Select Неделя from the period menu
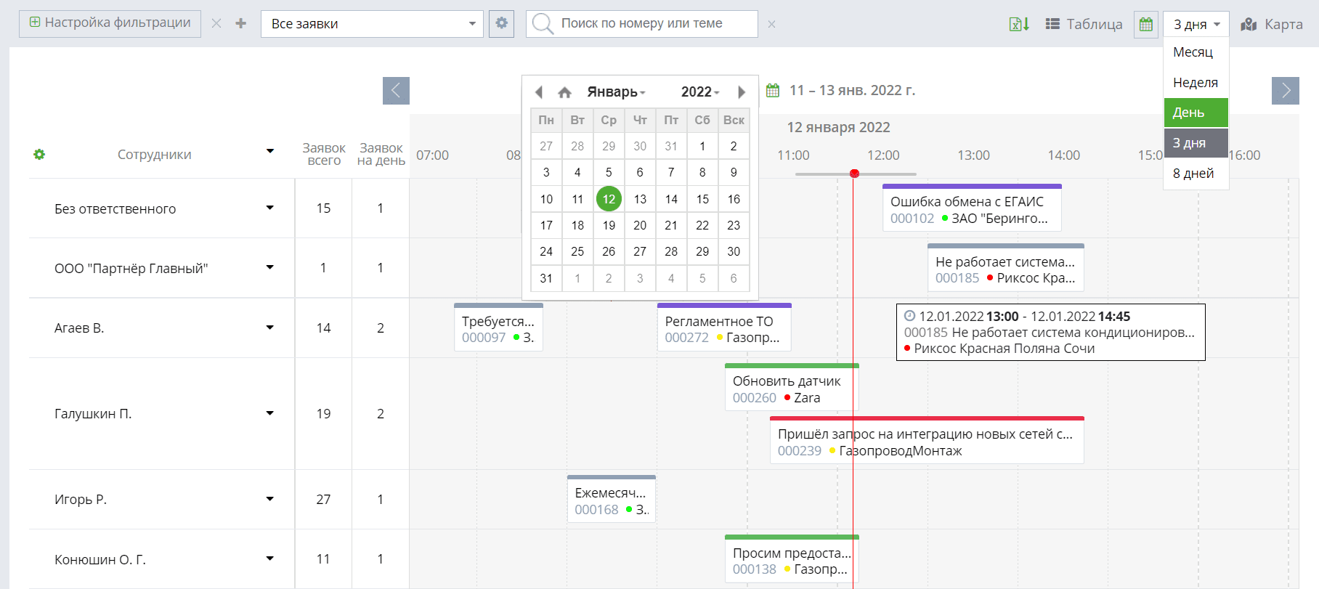 point(1195,82)
